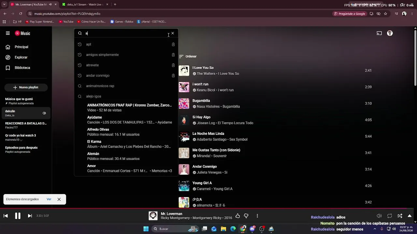Open more actions menu for Mr. Loverman
This screenshot has width=417, height=234.
(257, 216)
